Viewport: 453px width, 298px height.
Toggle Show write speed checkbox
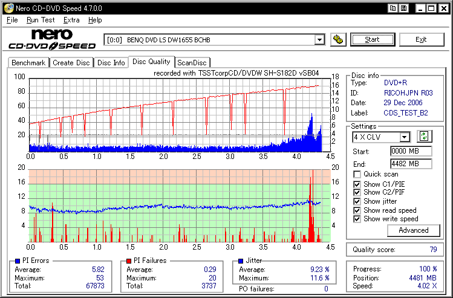pyautogui.click(x=357, y=219)
